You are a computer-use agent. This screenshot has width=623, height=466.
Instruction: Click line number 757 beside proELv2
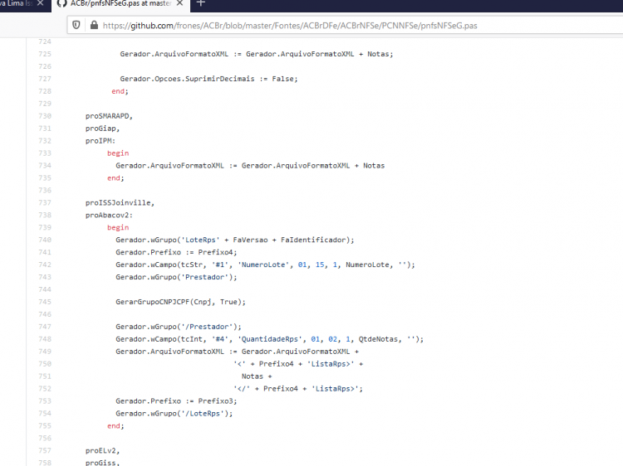(45, 450)
